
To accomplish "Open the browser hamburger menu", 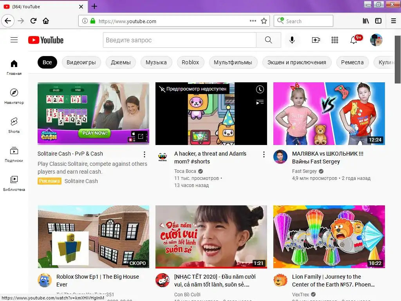I will pos(394,21).
